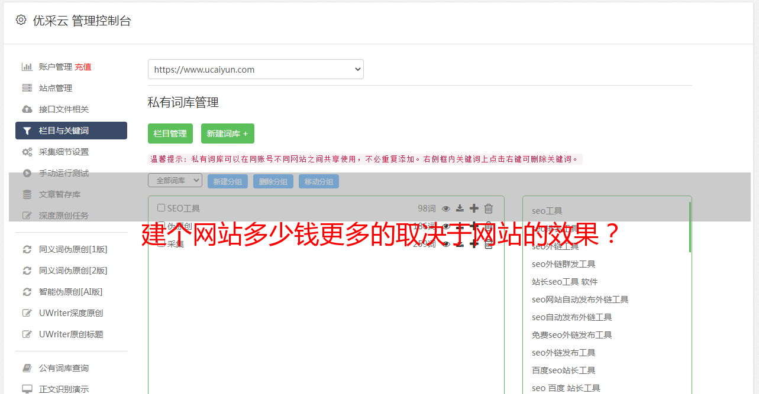Click the green scrollbar of the keyword list

pyautogui.click(x=690, y=227)
